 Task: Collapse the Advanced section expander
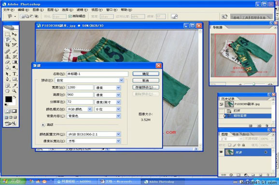(x=43, y=125)
